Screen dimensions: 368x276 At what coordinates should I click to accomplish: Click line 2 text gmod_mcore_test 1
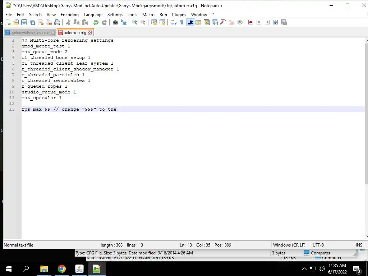46,46
